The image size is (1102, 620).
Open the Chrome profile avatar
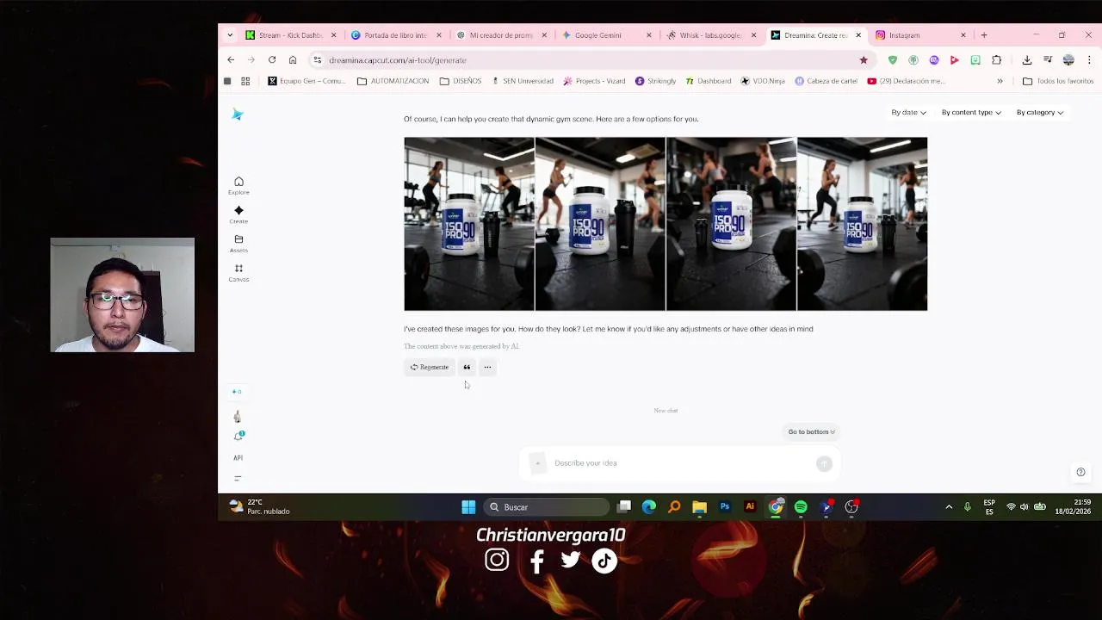point(1068,60)
